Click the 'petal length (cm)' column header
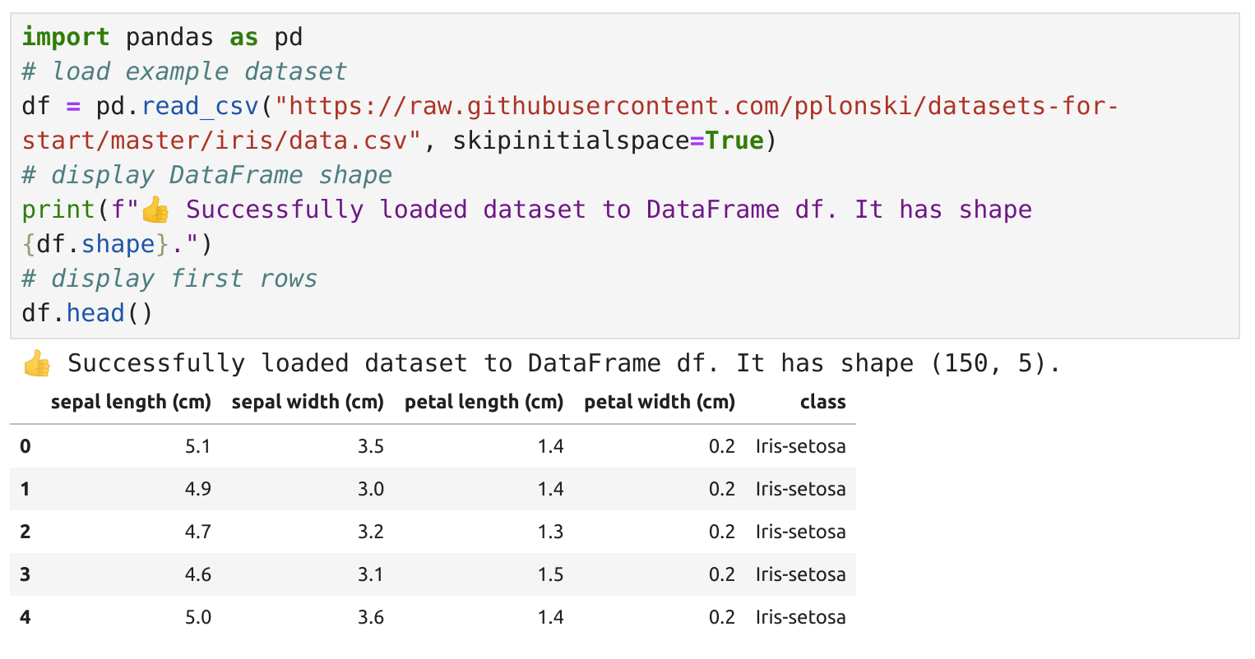The width and height of the screenshot is (1255, 659). point(484,402)
